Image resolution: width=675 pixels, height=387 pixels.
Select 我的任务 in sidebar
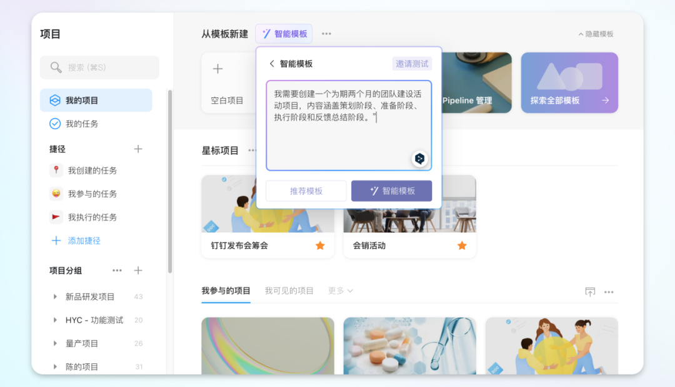(x=81, y=124)
